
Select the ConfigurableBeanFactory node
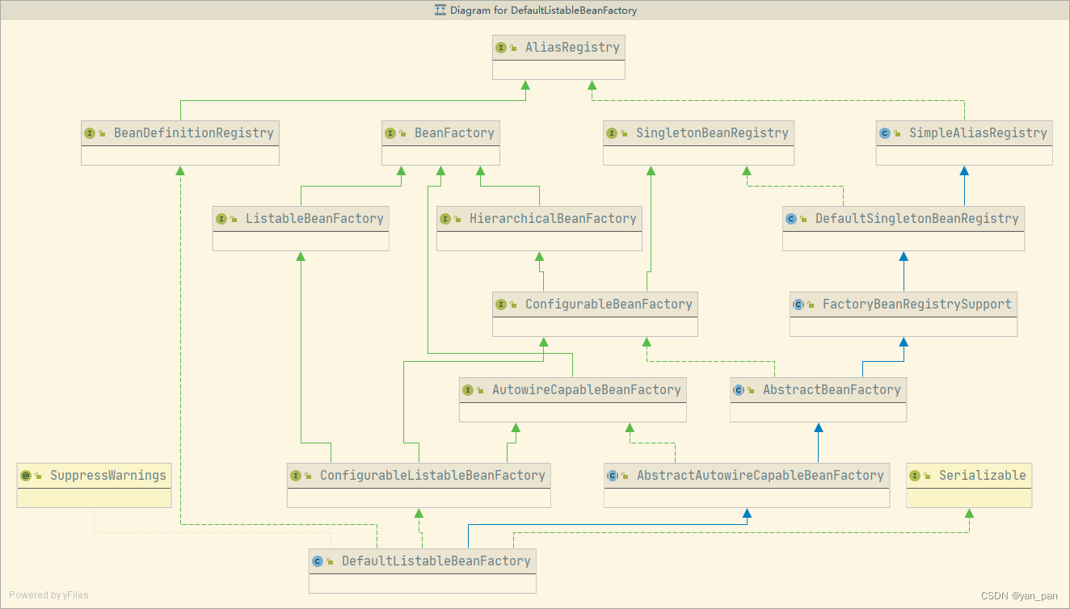595,314
